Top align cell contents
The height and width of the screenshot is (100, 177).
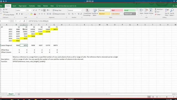click(39, 10)
